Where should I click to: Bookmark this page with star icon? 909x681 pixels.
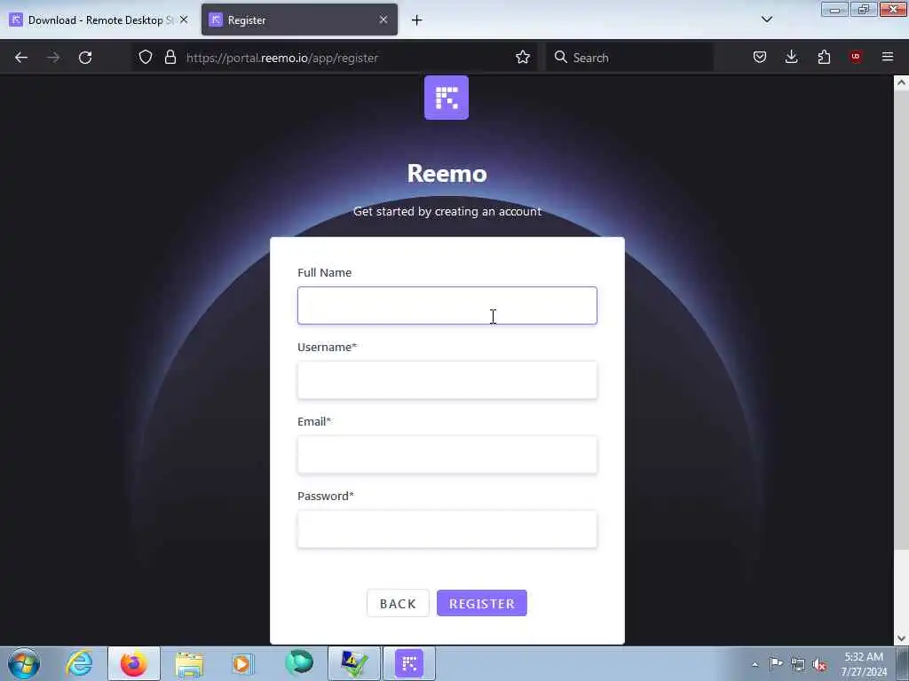click(x=522, y=57)
